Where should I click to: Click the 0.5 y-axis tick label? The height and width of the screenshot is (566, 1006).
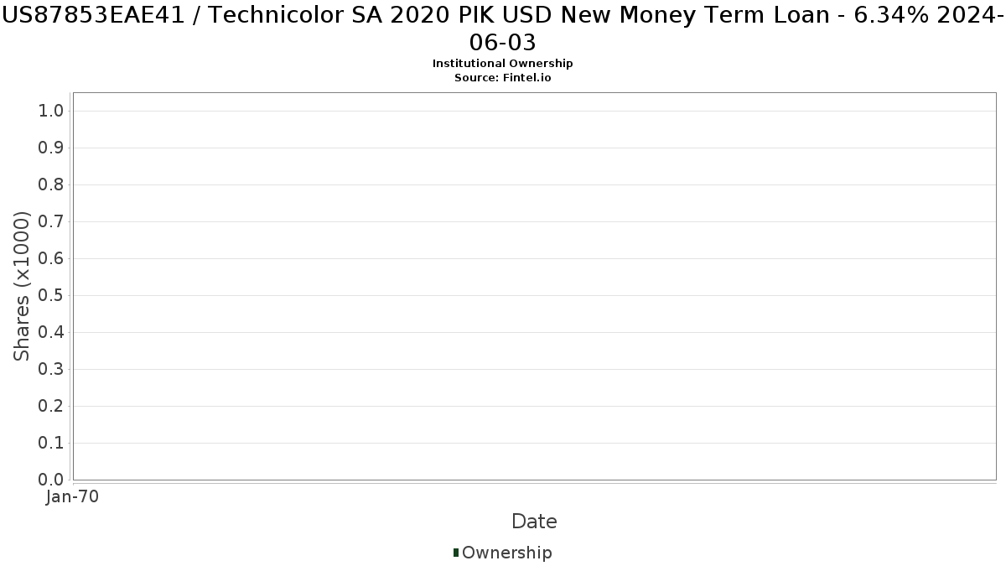[x=51, y=296]
